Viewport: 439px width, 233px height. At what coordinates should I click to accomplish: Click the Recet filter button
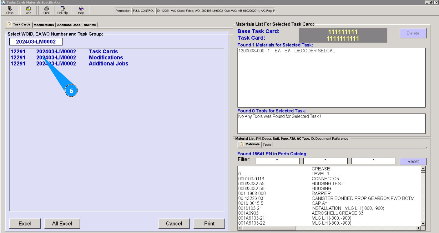pos(413,161)
